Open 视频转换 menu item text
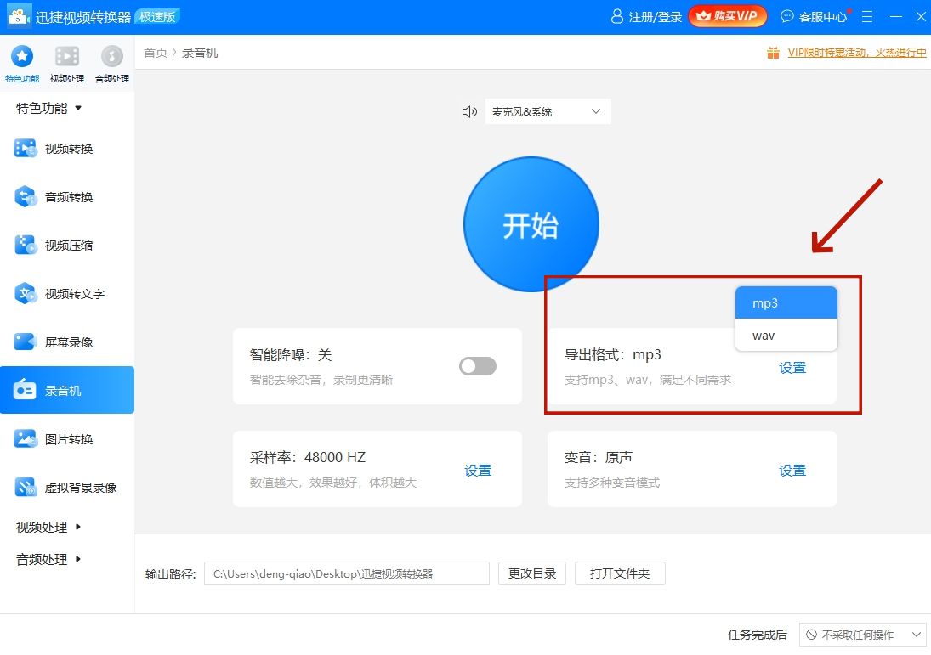The width and height of the screenshot is (931, 655). click(69, 149)
